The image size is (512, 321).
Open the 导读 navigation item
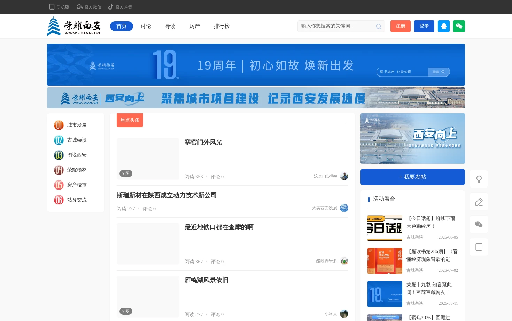(170, 26)
